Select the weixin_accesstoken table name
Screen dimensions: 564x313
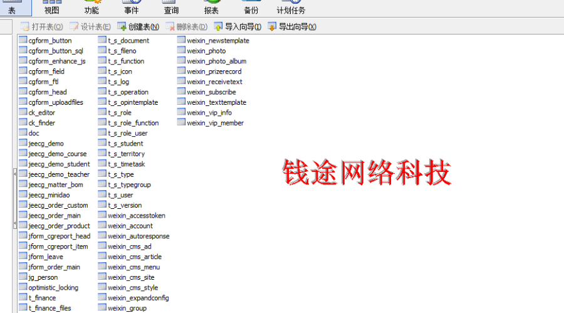click(x=137, y=216)
